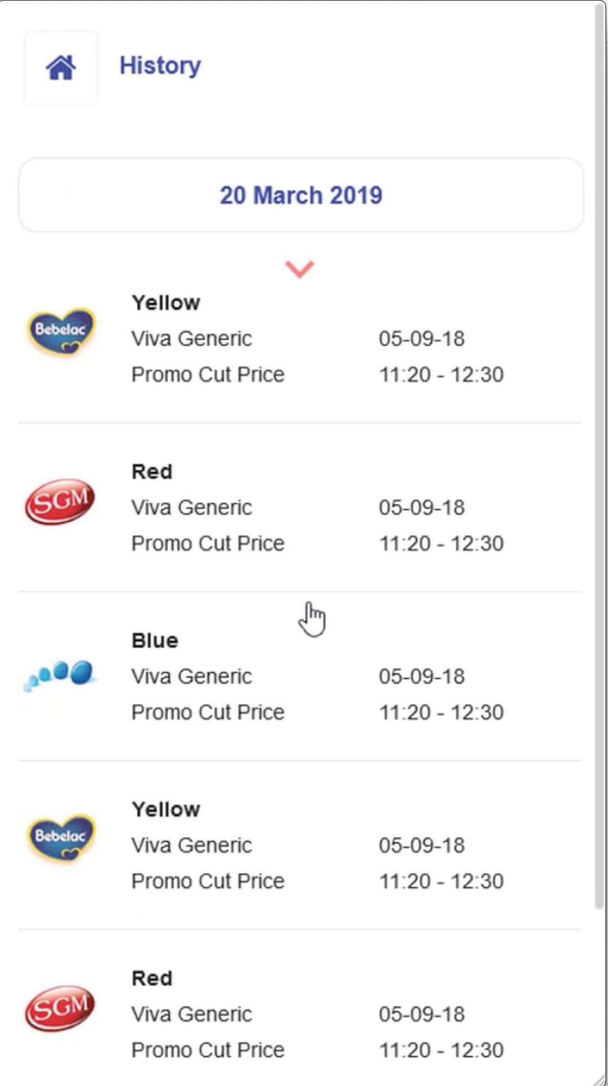Open the Blue entry title
The height and width of the screenshot is (1086, 608).
(x=155, y=641)
